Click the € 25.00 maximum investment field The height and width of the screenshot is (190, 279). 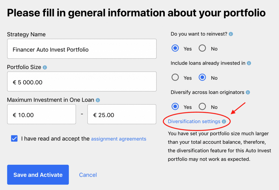tap(122, 114)
